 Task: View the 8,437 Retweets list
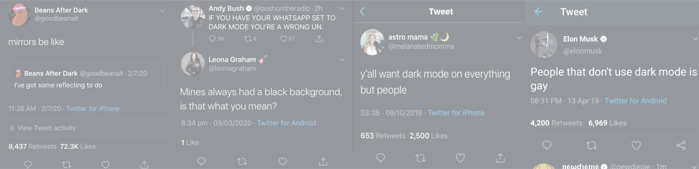(33, 146)
